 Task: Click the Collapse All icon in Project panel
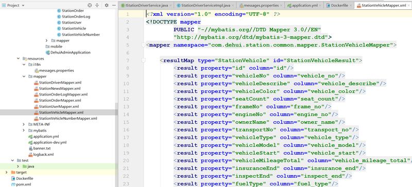tap(97, 5)
